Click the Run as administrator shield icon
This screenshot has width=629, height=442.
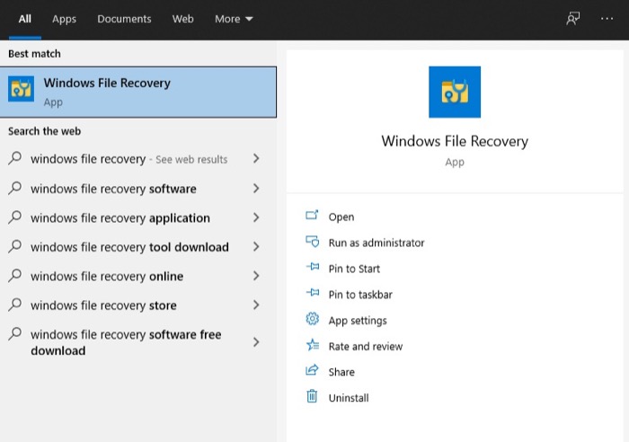(x=312, y=242)
